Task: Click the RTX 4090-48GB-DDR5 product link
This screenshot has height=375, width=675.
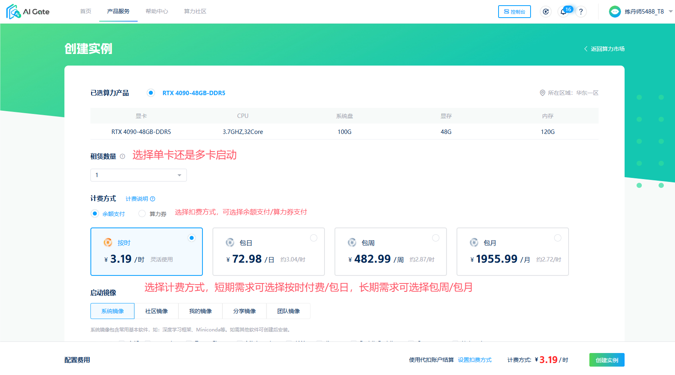Action: (194, 93)
